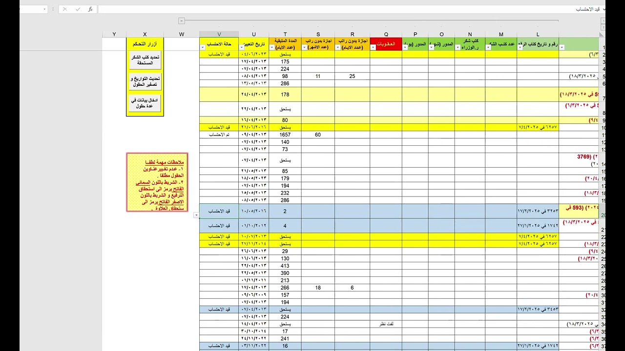Open filter for اجازة بدون راتب (عدد الايام)

(338, 47)
